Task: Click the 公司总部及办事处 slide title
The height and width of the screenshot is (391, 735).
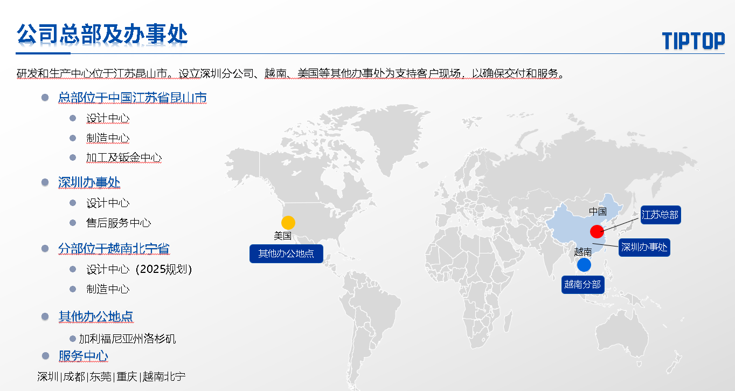Action: tap(102, 34)
